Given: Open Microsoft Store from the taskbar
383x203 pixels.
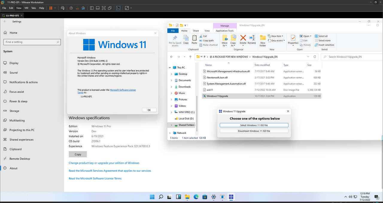Looking at the screenshot, I should tap(205, 197).
